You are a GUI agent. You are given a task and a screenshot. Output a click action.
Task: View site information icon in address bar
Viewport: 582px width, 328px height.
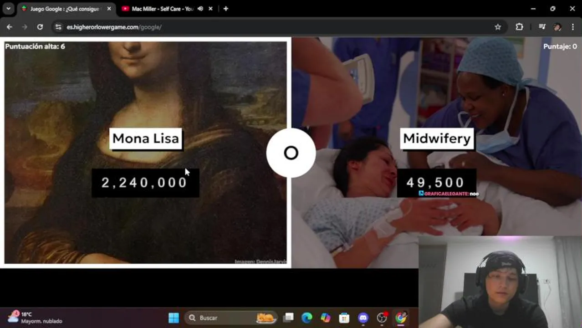pyautogui.click(x=58, y=27)
